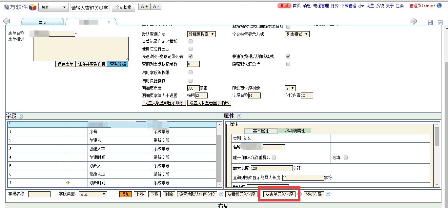Viewport: 448px width, 208px height.
Task: Click 设置关联查看显示顺序 button
Action: [209, 103]
